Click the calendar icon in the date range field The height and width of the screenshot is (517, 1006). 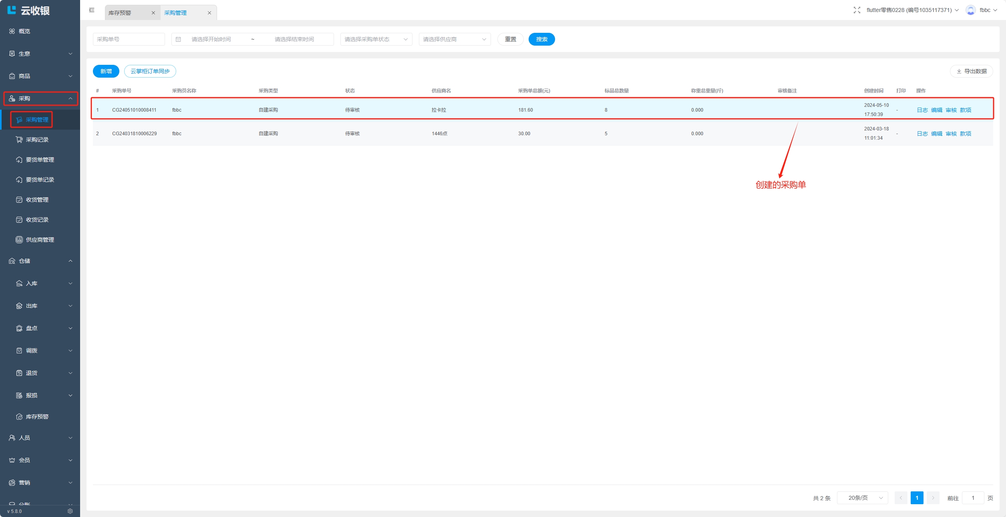(x=179, y=39)
